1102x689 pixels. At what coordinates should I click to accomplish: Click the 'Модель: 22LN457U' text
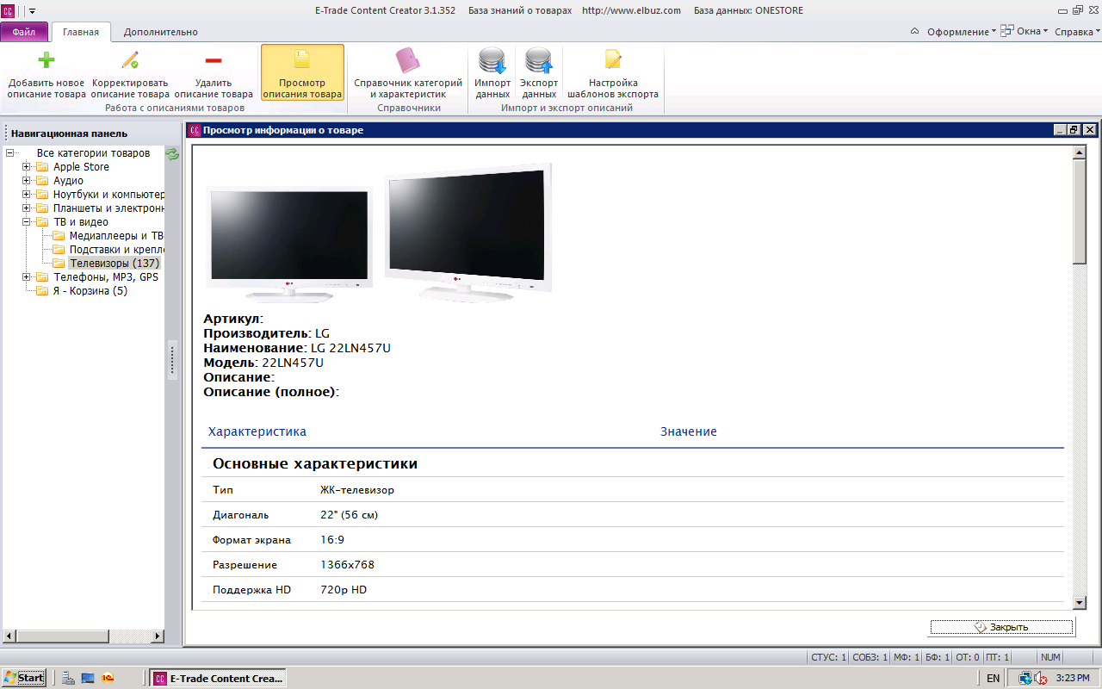tap(263, 363)
